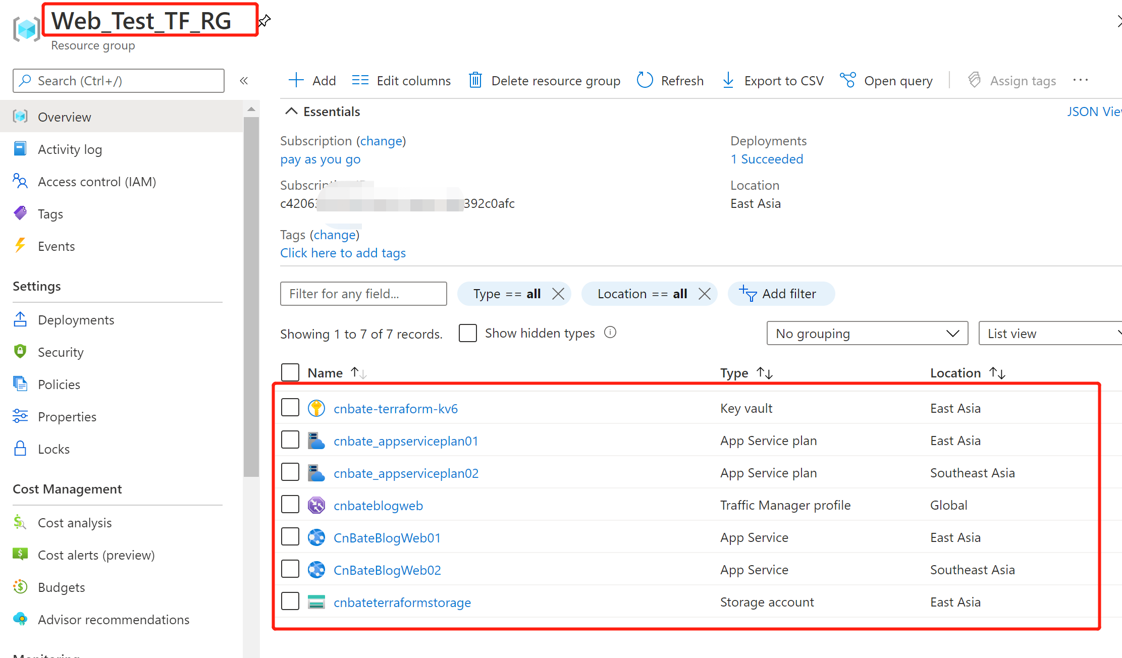The width and height of the screenshot is (1122, 658).
Task: Open Access control (IAM)
Action: point(122,181)
